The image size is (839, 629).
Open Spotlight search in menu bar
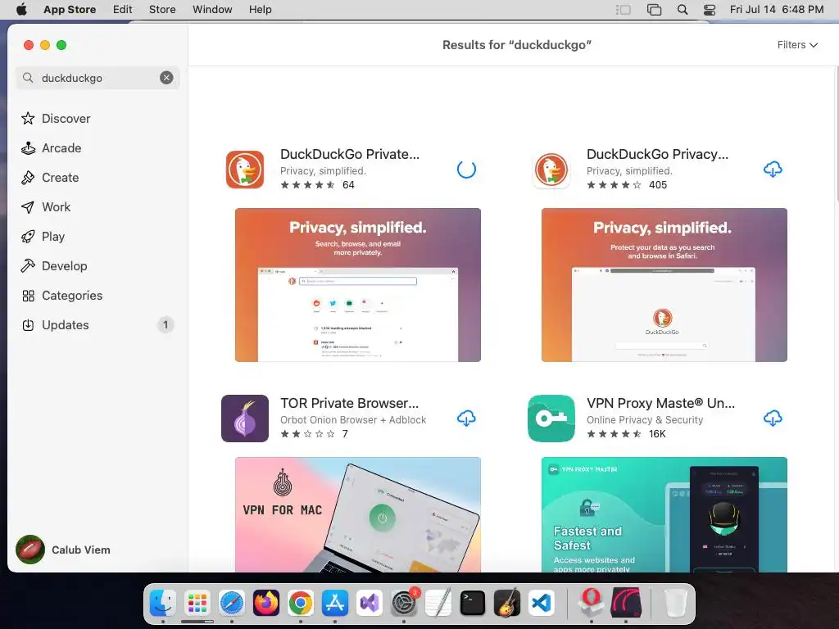tap(683, 10)
